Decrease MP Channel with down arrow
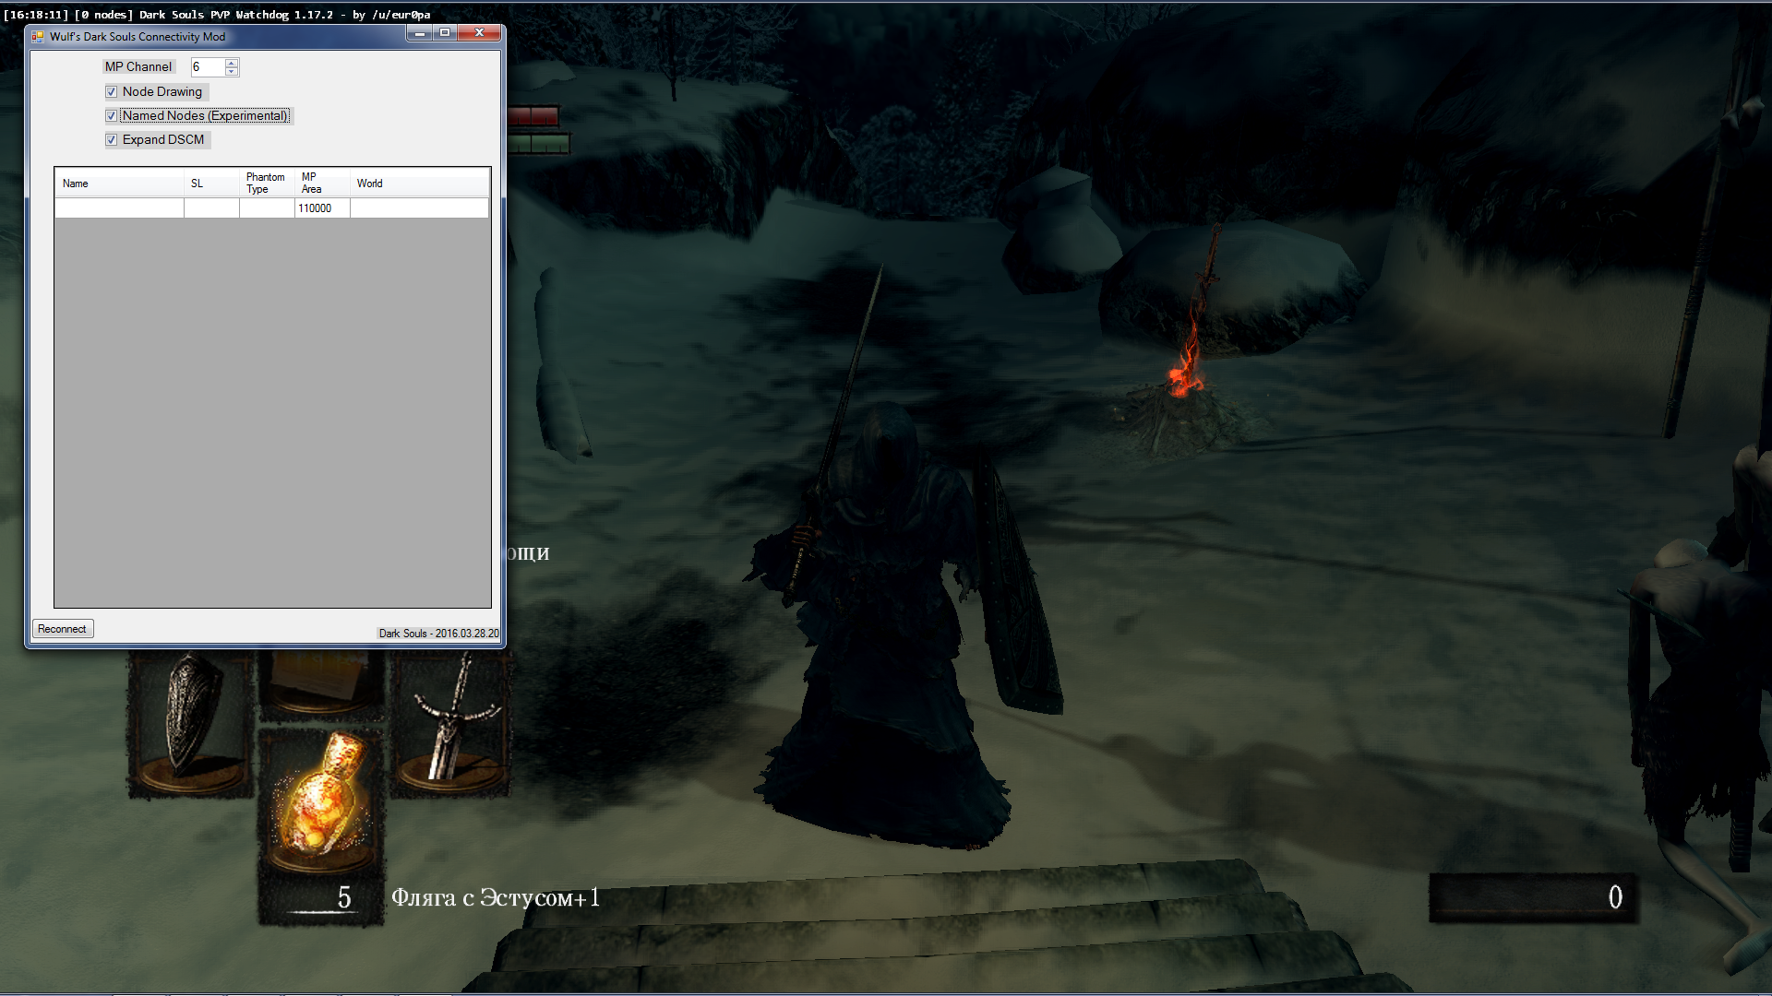 pos(232,71)
